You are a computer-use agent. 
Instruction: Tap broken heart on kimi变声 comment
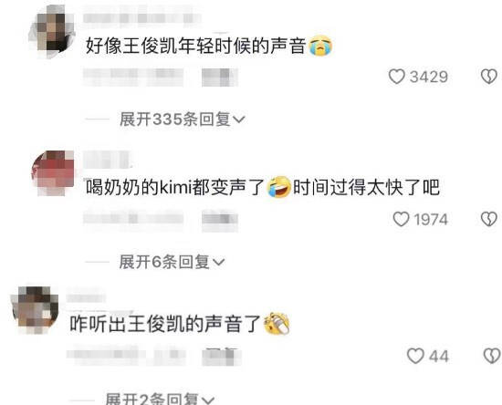tap(489, 220)
